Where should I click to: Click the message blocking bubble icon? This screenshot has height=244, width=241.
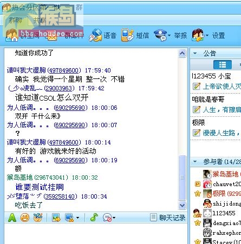click(107, 217)
